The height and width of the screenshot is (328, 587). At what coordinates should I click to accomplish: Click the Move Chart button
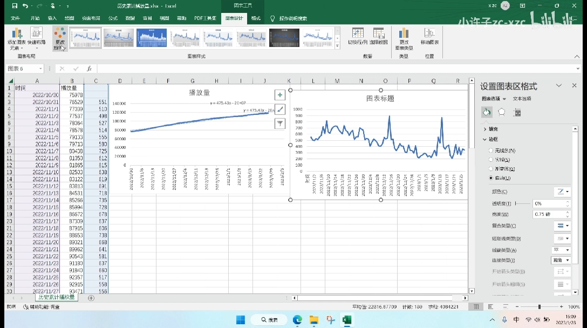429,36
